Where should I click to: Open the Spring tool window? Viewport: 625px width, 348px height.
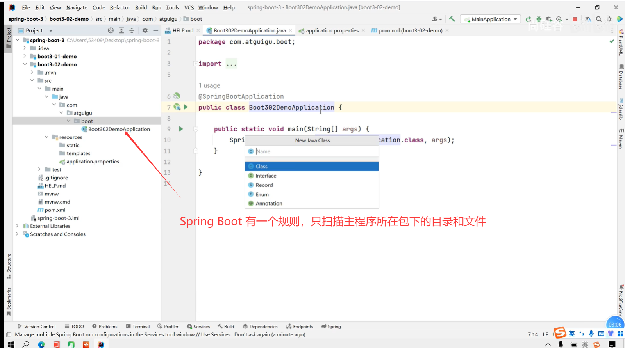pyautogui.click(x=331, y=327)
